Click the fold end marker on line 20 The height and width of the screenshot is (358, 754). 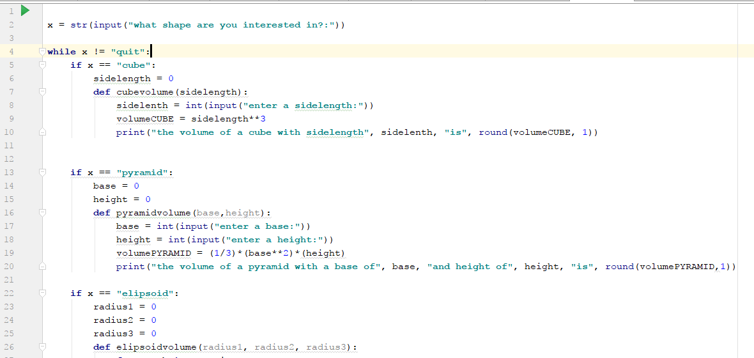[x=43, y=266]
